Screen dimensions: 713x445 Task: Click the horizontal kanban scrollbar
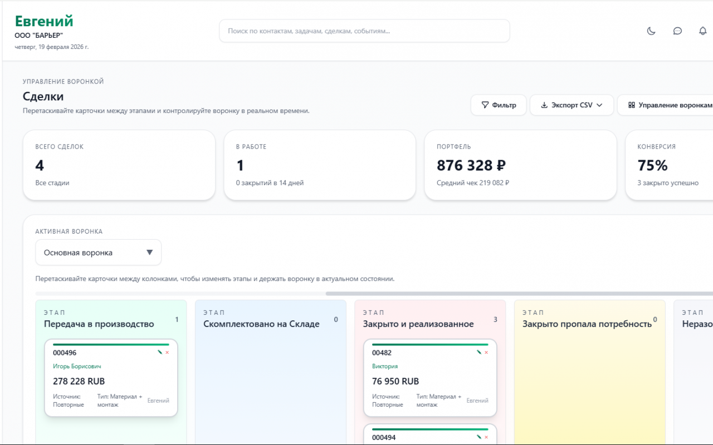click(519, 294)
